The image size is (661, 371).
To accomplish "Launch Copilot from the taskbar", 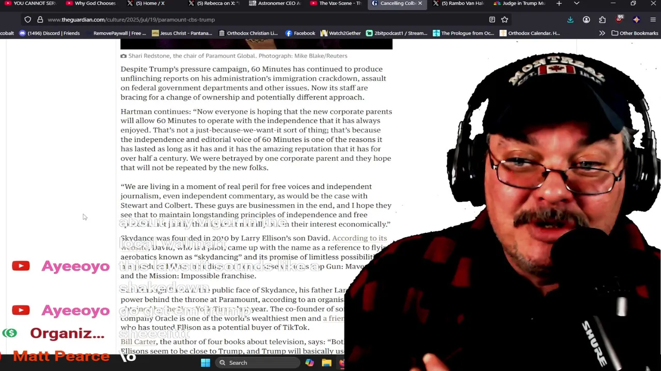I will tap(309, 363).
